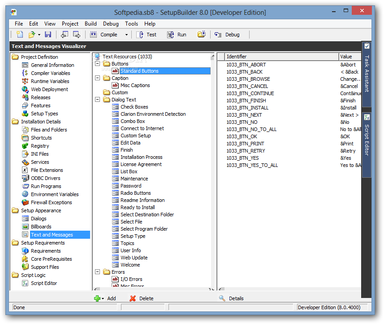
Task: Select General Information icon in project tree
Action: 25,65
